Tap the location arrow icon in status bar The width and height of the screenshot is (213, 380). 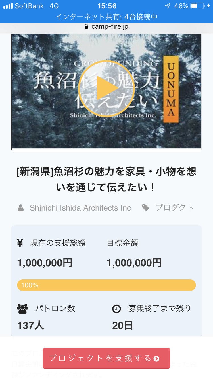[168, 6]
